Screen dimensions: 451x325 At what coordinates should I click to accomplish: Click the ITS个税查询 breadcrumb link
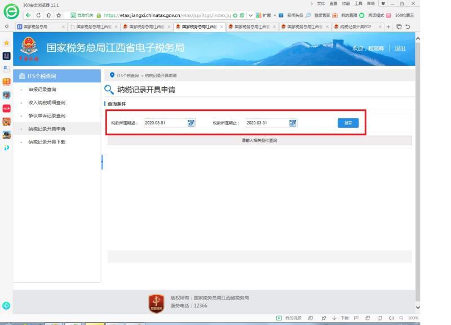128,75
